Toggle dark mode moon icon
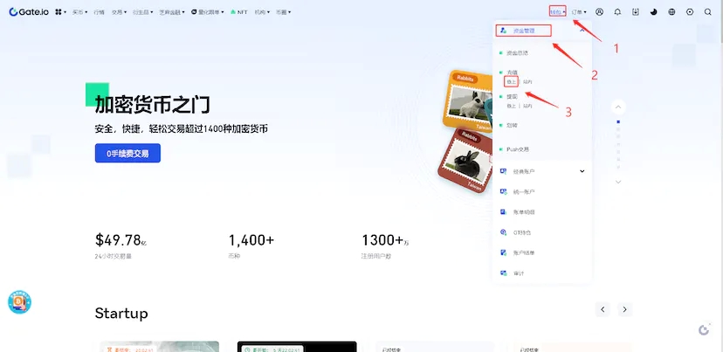Screen dimensions: 723x352 (653, 12)
